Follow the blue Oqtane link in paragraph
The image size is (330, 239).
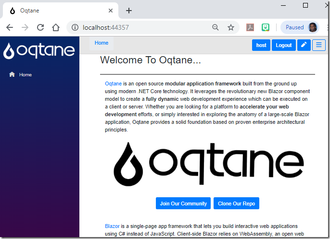(x=113, y=84)
